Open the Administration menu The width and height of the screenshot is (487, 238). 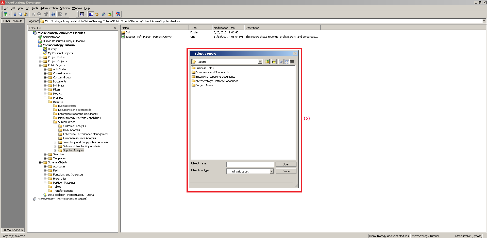(49, 8)
